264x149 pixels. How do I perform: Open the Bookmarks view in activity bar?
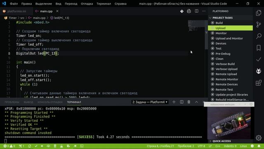point(259,48)
